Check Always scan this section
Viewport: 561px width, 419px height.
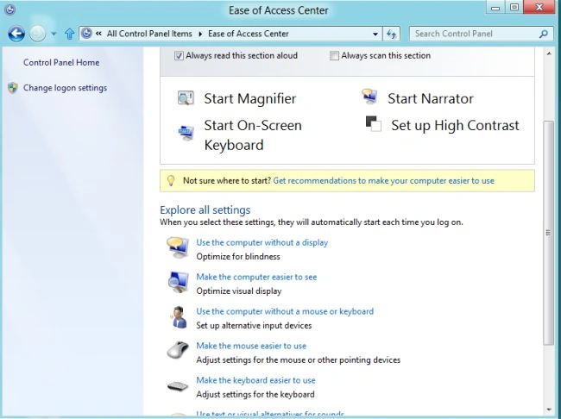334,56
